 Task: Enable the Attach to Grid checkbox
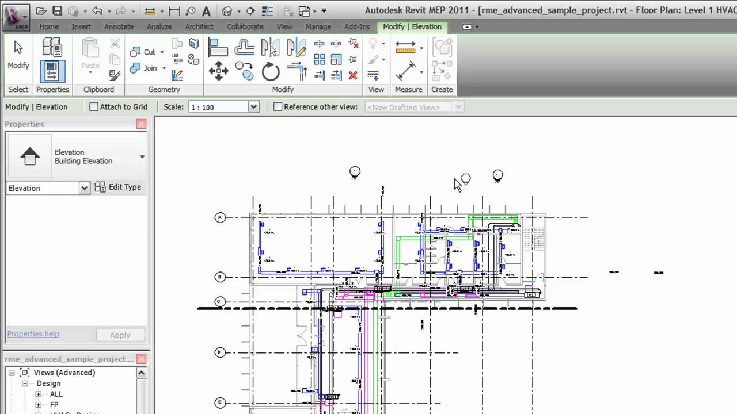(x=94, y=106)
